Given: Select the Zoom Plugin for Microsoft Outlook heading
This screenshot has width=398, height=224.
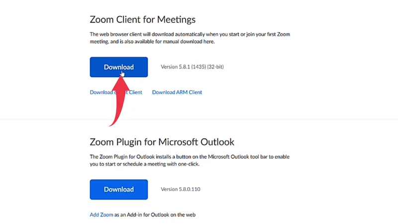Looking at the screenshot, I should click(162, 142).
